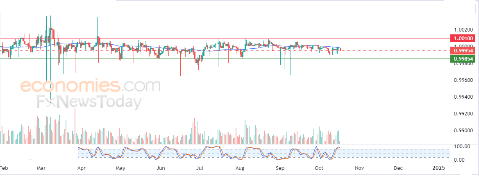Click the 0.00 oscillator scale value
This screenshot has height=176, width=479.
coord(459,160)
